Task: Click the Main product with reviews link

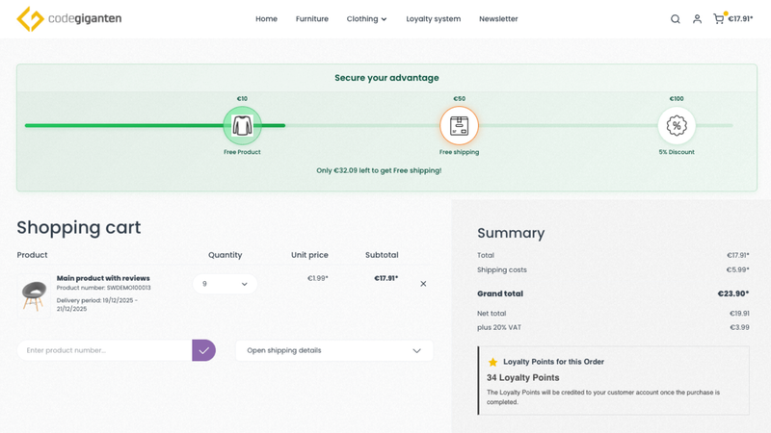Action: pos(103,278)
